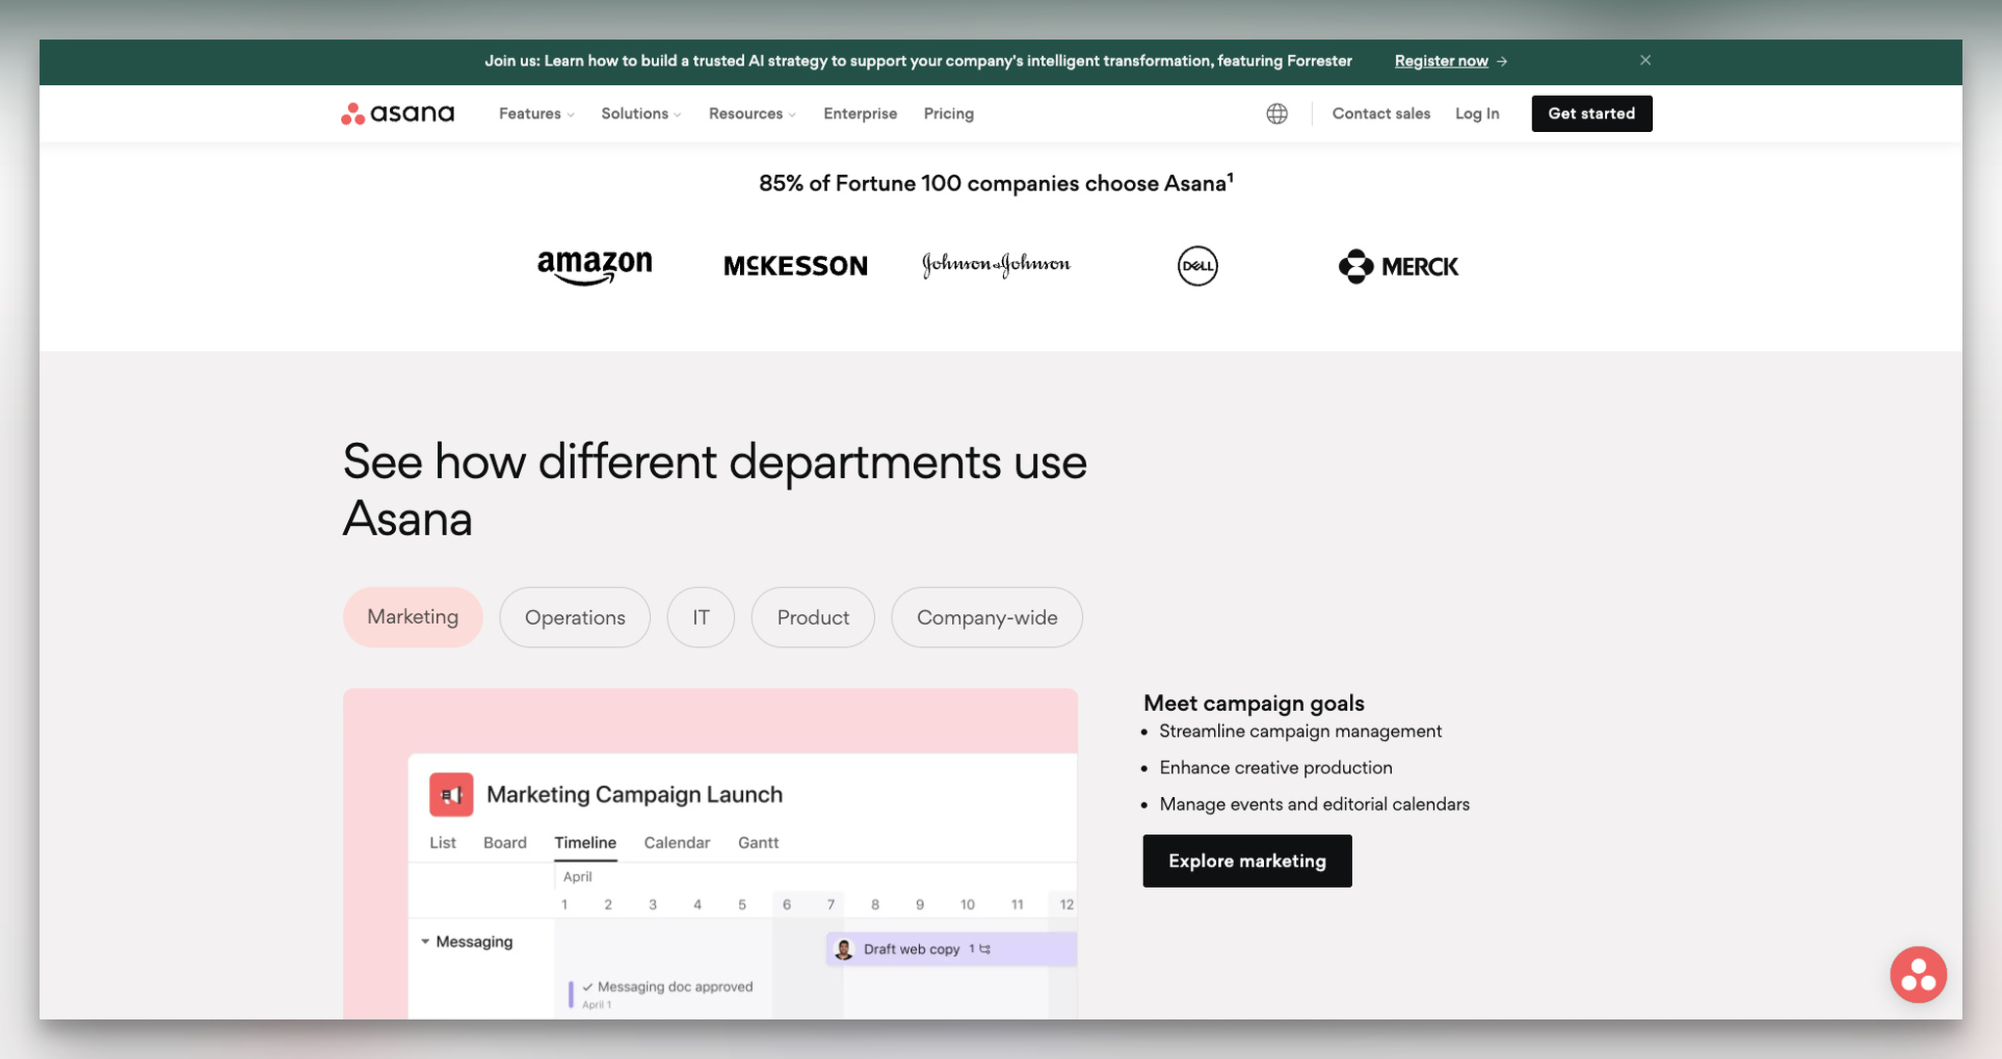The image size is (2002, 1059).
Task: Click the Dell logo
Action: (1197, 266)
